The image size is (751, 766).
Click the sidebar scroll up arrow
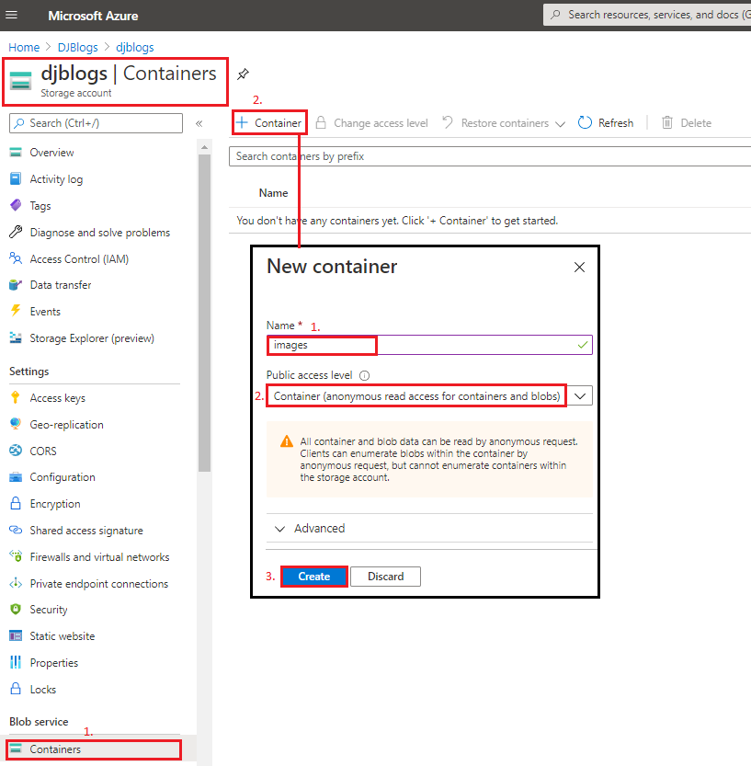click(x=205, y=147)
